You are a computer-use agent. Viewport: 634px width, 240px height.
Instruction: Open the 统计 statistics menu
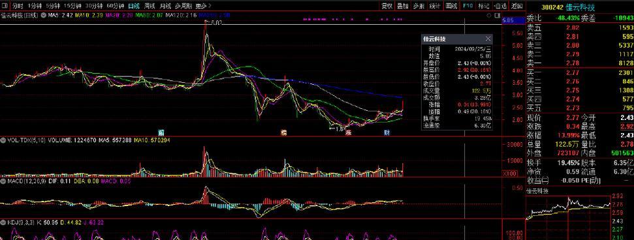(435, 6)
